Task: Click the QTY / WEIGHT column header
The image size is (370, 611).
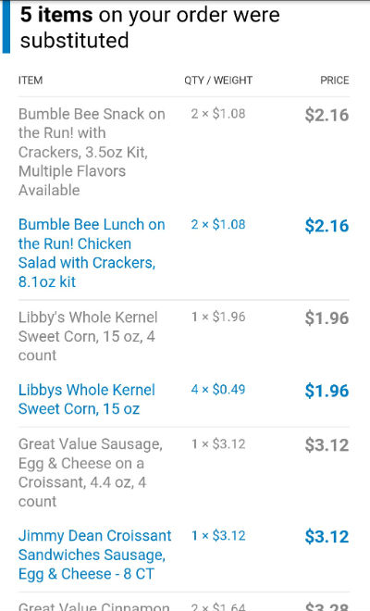Action: 218,81
